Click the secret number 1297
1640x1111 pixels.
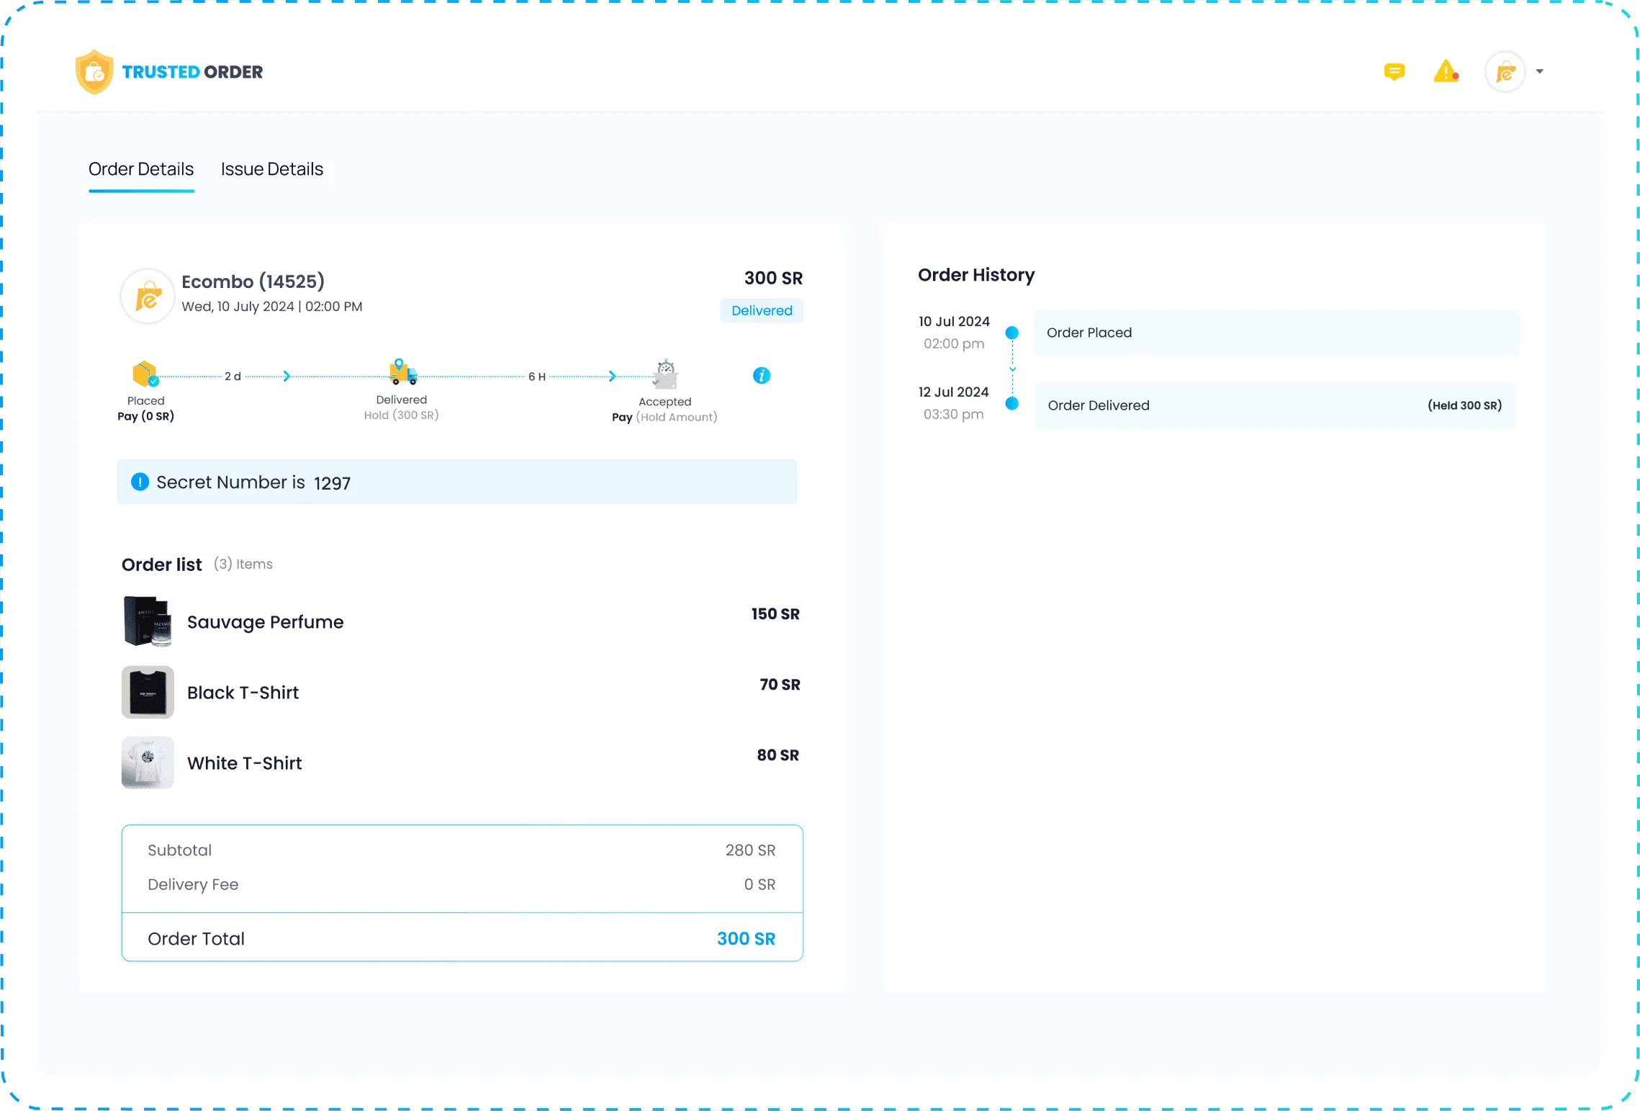pyautogui.click(x=332, y=483)
